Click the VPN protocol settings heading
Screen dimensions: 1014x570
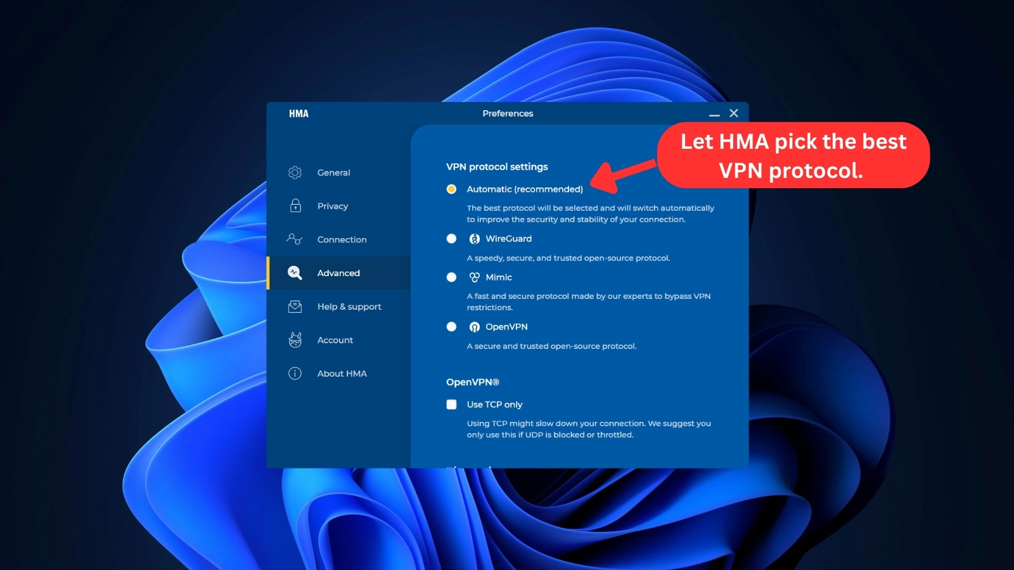point(497,167)
